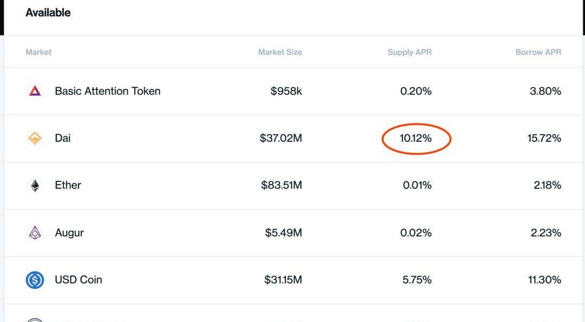
Task: Click the partially visible icon below USD Coin
Action: (35, 320)
